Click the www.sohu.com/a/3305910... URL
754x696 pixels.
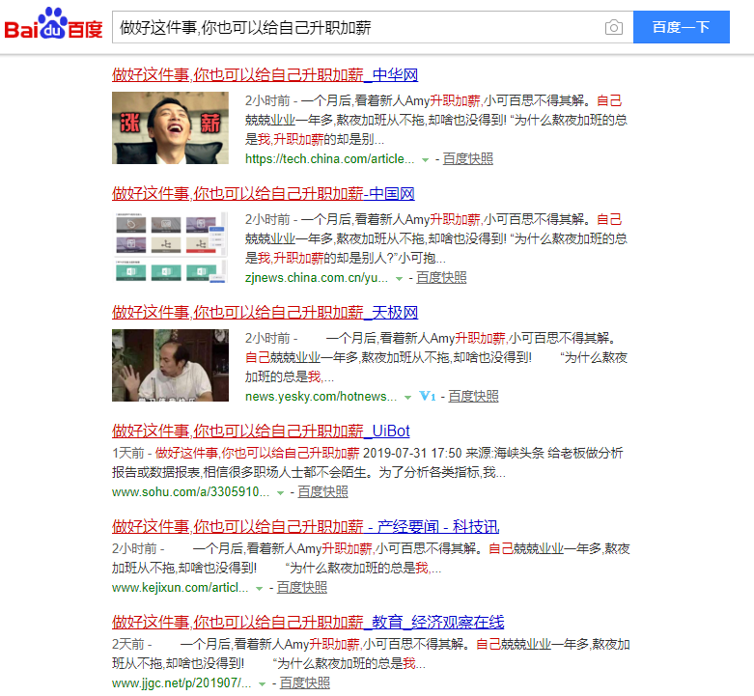190,492
